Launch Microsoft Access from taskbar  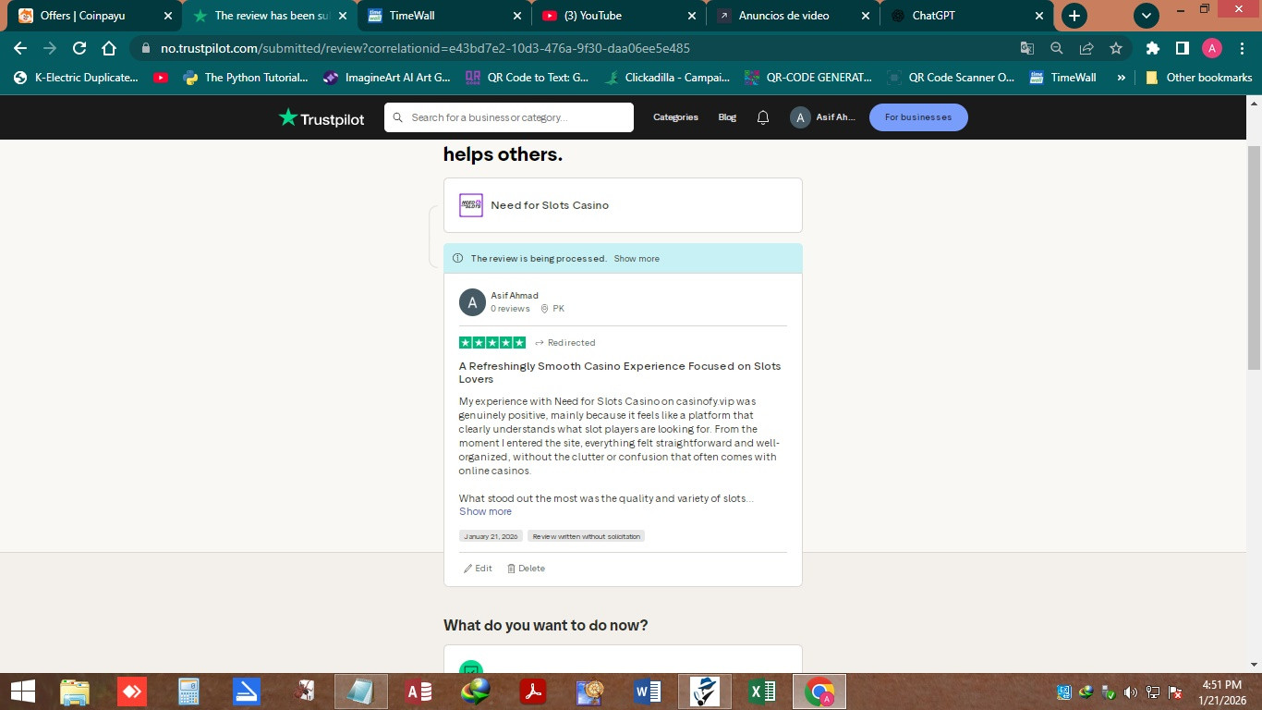pos(419,692)
